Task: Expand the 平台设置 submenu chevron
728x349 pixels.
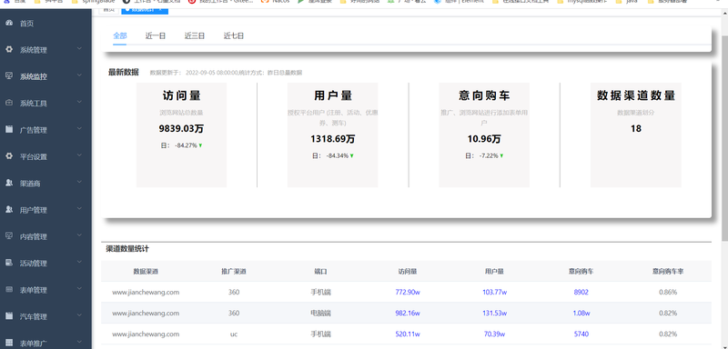Action: (79, 155)
